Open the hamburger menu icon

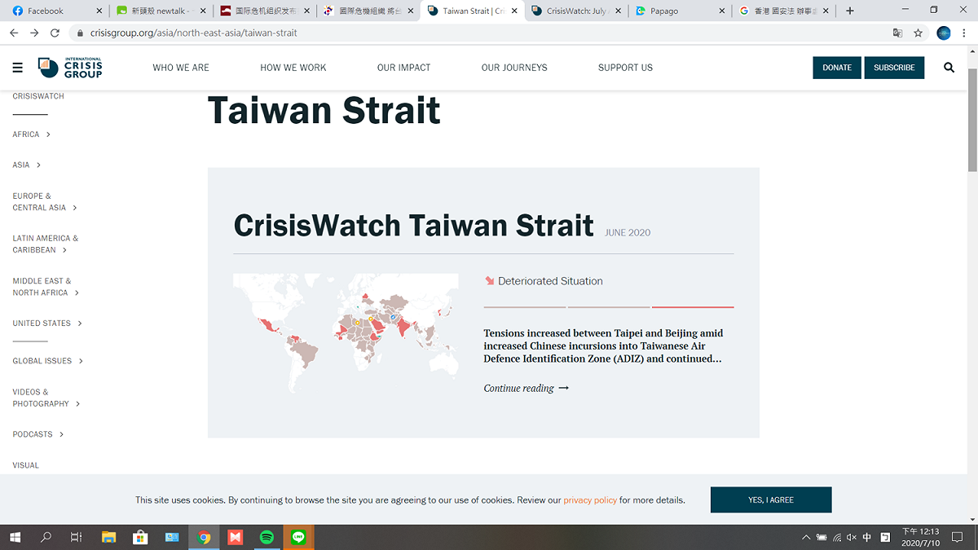pos(17,68)
